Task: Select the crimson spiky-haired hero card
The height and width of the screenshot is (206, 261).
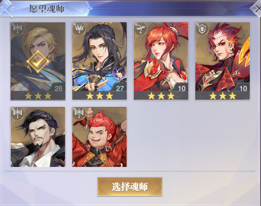Action: click(223, 61)
